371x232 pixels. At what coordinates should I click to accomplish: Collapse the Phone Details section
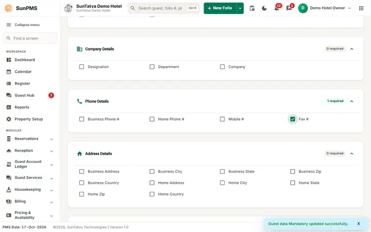point(351,102)
